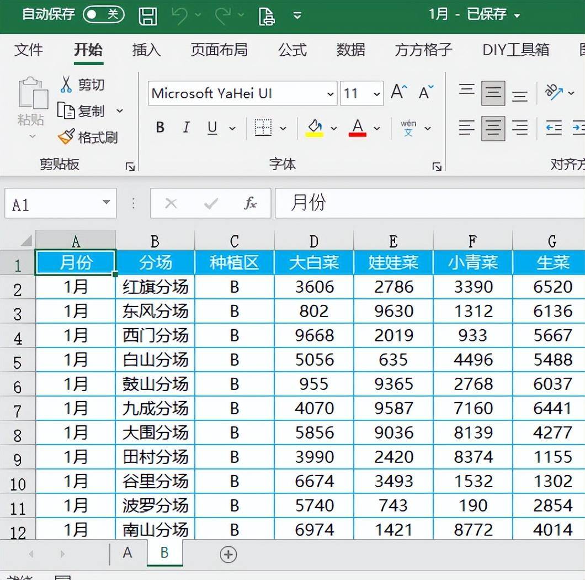Add a new sheet with plus icon
This screenshot has height=580, width=585.
228,554
